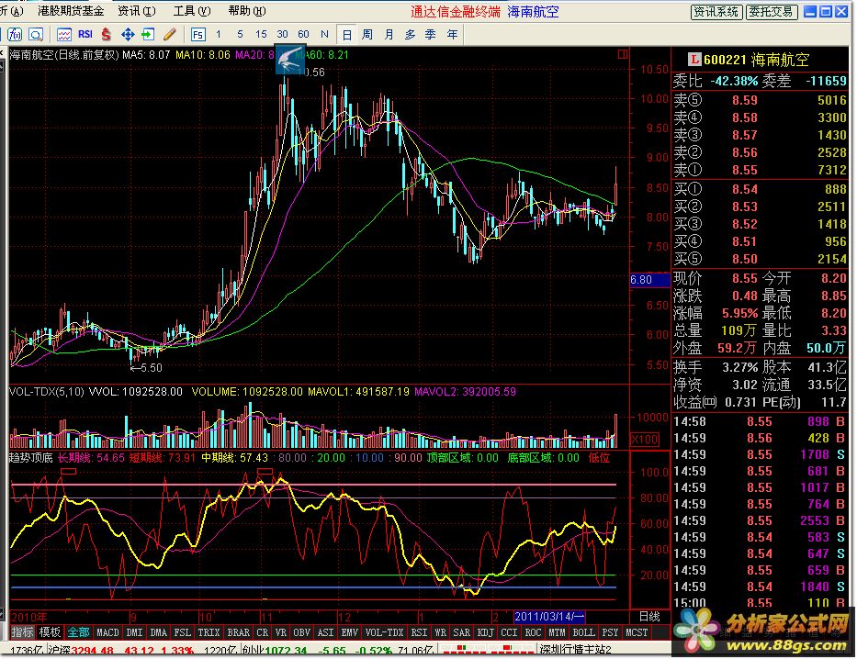Open the 工具(V) menu
This screenshot has width=857, height=659.
(x=192, y=11)
